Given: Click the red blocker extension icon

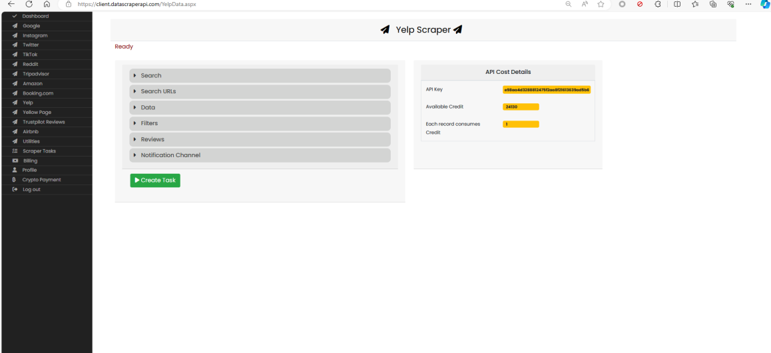Looking at the screenshot, I should pos(640,4).
